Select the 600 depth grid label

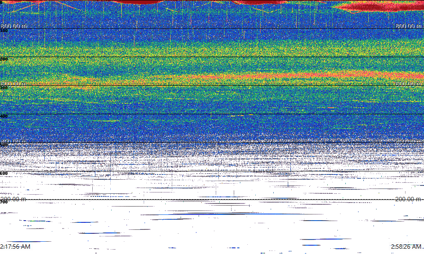(4, 174)
